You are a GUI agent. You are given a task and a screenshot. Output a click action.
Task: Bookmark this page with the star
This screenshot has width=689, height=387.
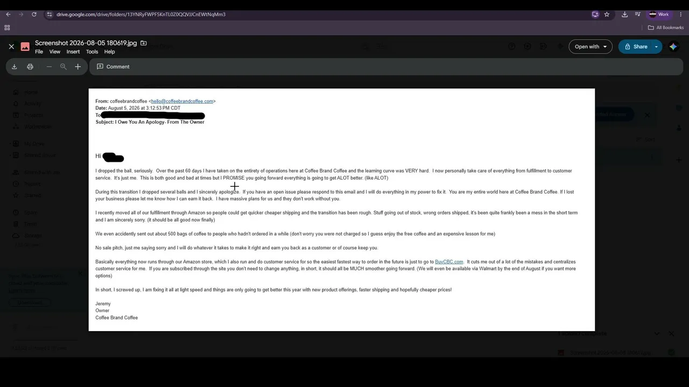[x=607, y=15]
